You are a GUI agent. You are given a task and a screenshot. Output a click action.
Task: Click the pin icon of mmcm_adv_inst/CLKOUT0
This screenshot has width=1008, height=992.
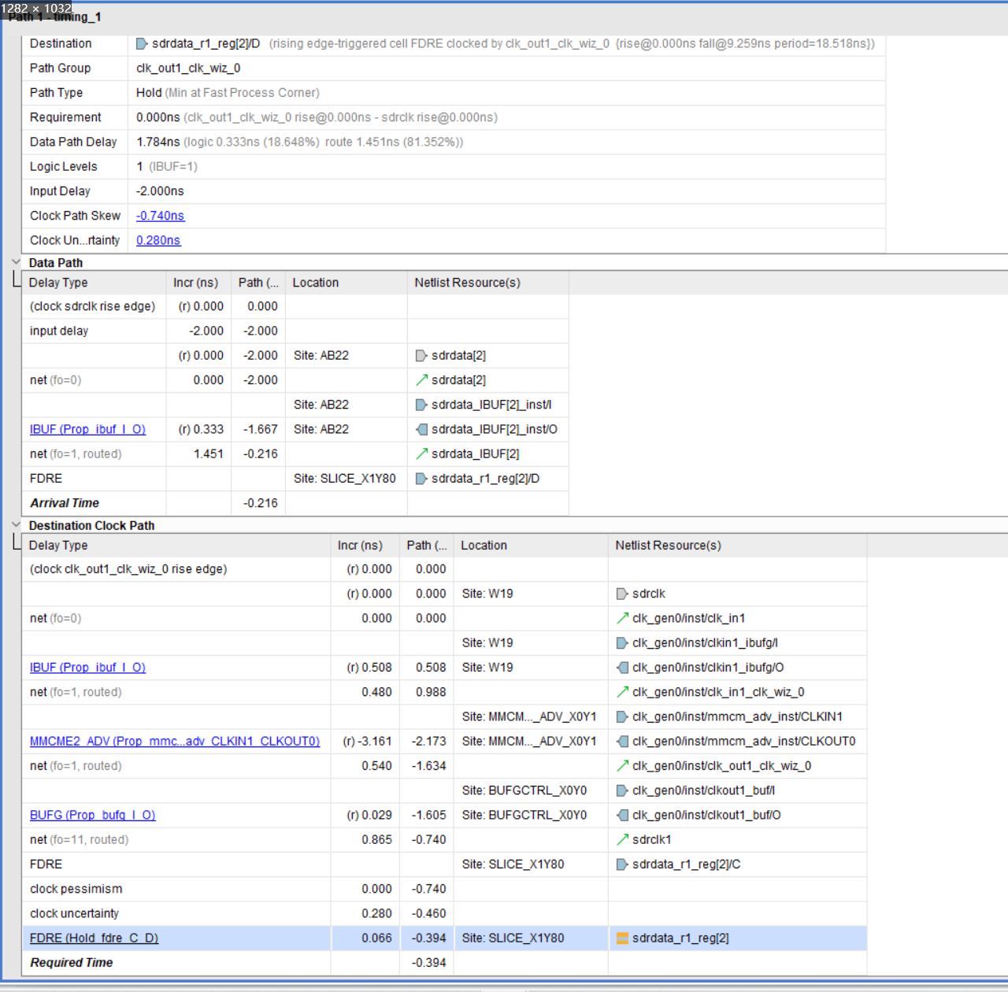point(622,741)
